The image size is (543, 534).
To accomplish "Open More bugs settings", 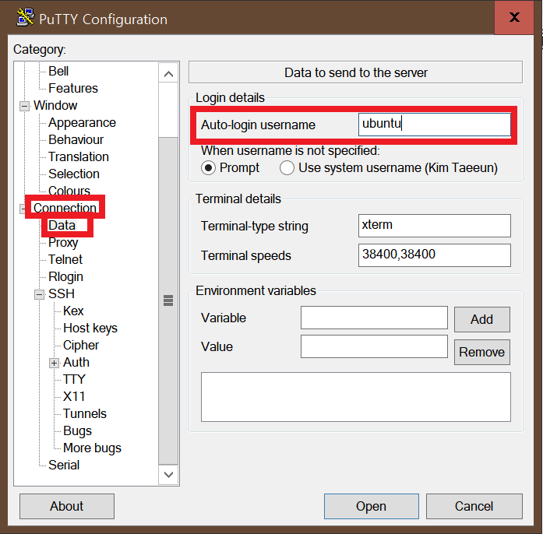I will click(x=92, y=448).
